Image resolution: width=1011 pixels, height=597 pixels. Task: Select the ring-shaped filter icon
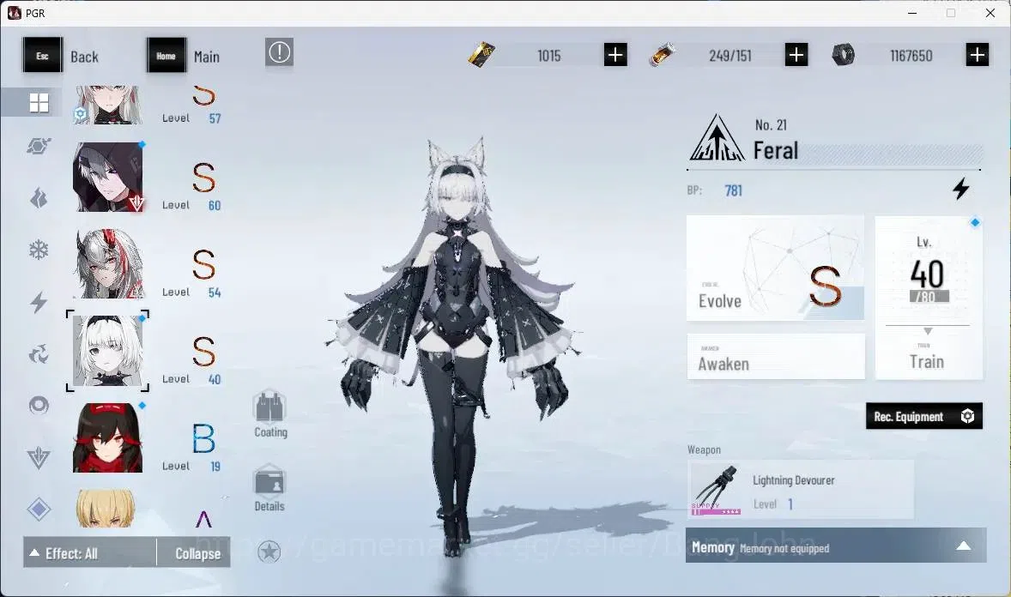pyautogui.click(x=39, y=405)
